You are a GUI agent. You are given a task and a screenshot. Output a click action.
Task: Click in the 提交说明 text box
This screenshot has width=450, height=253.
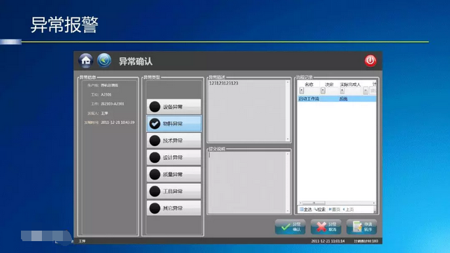click(249, 182)
